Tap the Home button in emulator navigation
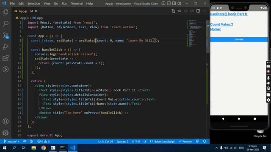The height and width of the screenshot is (152, 271). pyautogui.click(x=239, y=119)
